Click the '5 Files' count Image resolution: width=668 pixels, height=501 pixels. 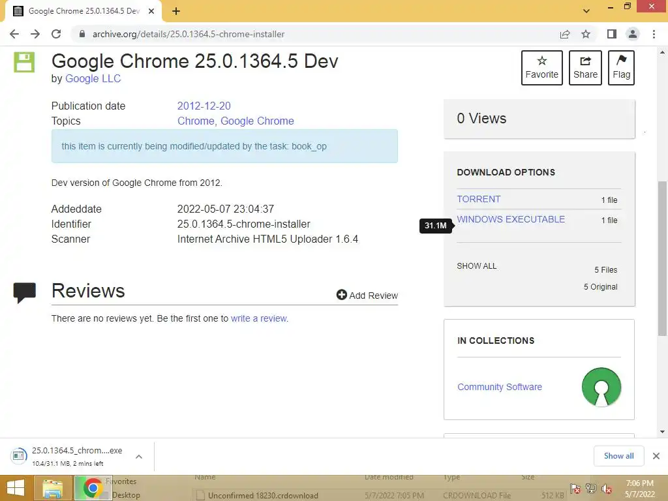[606, 269]
